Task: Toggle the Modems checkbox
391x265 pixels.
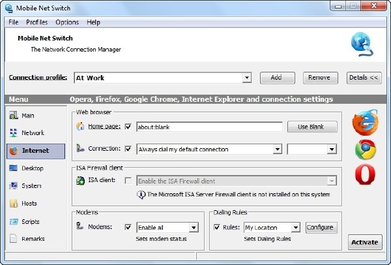Action: [128, 227]
